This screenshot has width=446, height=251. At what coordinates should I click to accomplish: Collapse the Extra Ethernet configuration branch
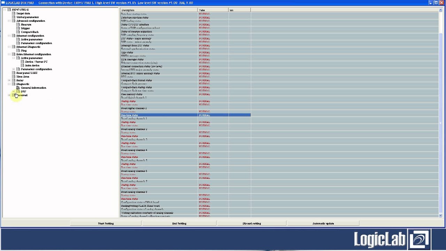point(9,54)
